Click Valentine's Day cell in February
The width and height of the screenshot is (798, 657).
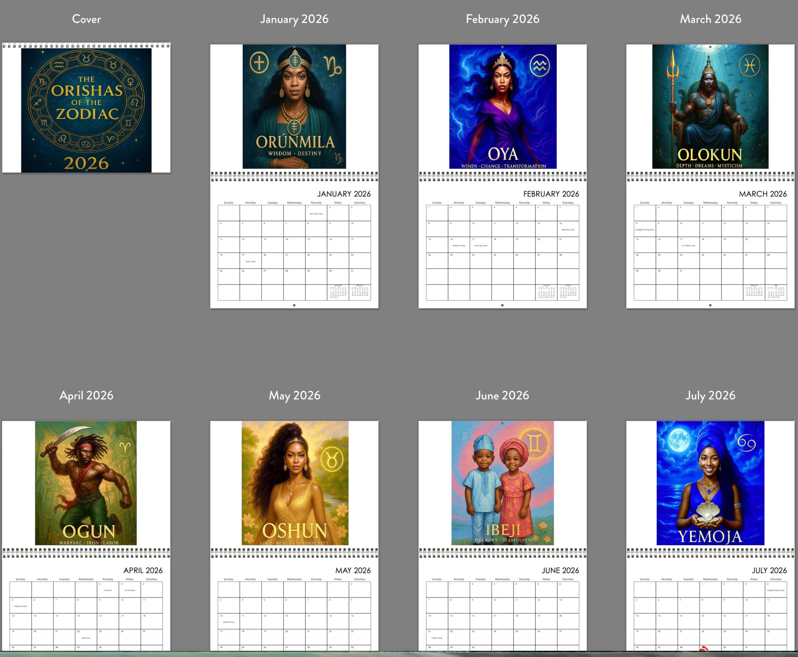pyautogui.click(x=568, y=229)
